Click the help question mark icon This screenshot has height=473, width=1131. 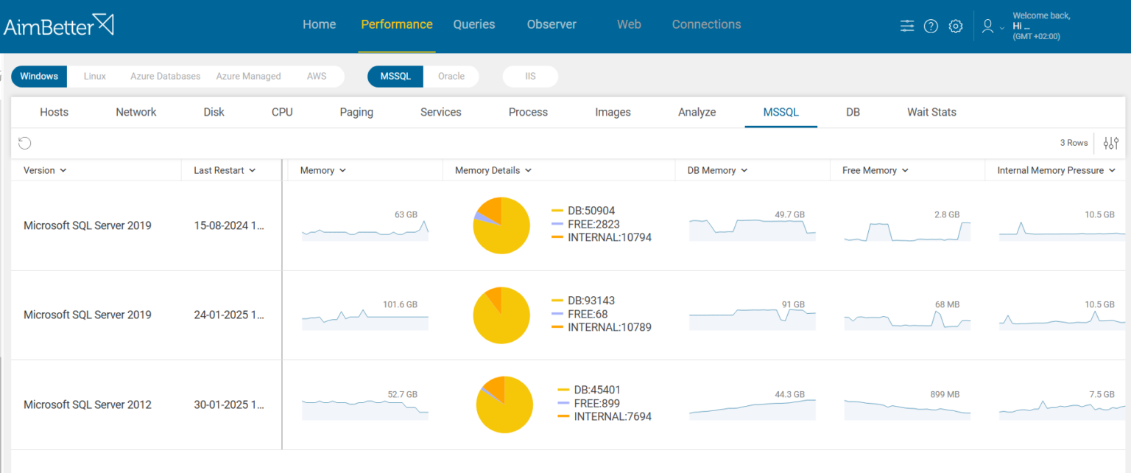pos(931,25)
